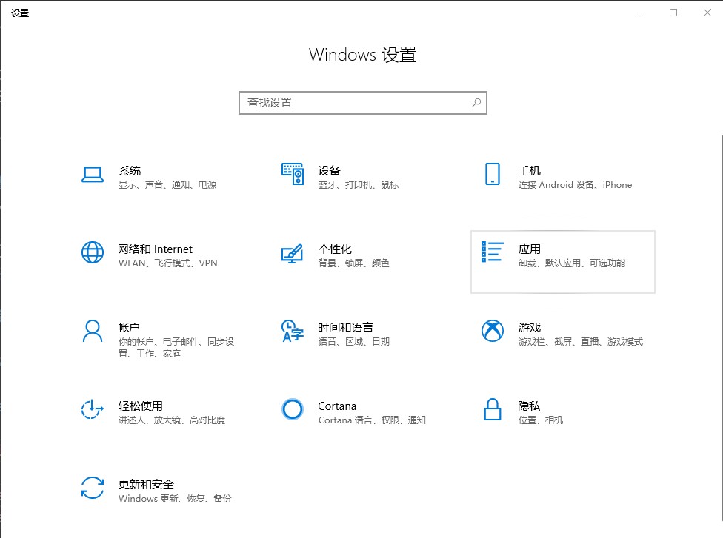This screenshot has height=538, width=723.
Task: Open the Cortana circle icon
Action: pos(293,409)
